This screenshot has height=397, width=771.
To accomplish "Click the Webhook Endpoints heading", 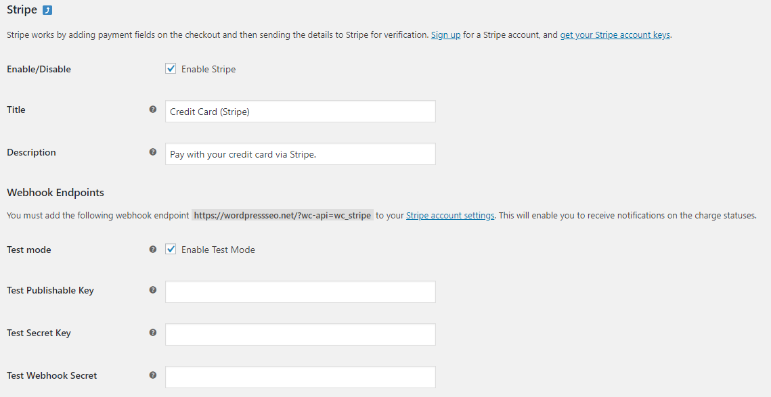I will click(56, 193).
